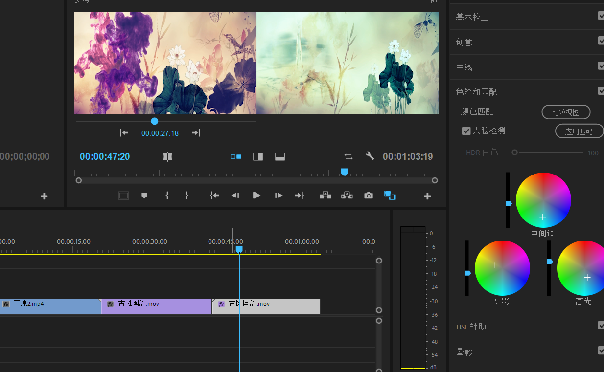The width and height of the screenshot is (604, 372).
Task: Click program monitor zoom bar left handle
Action: coord(78,180)
